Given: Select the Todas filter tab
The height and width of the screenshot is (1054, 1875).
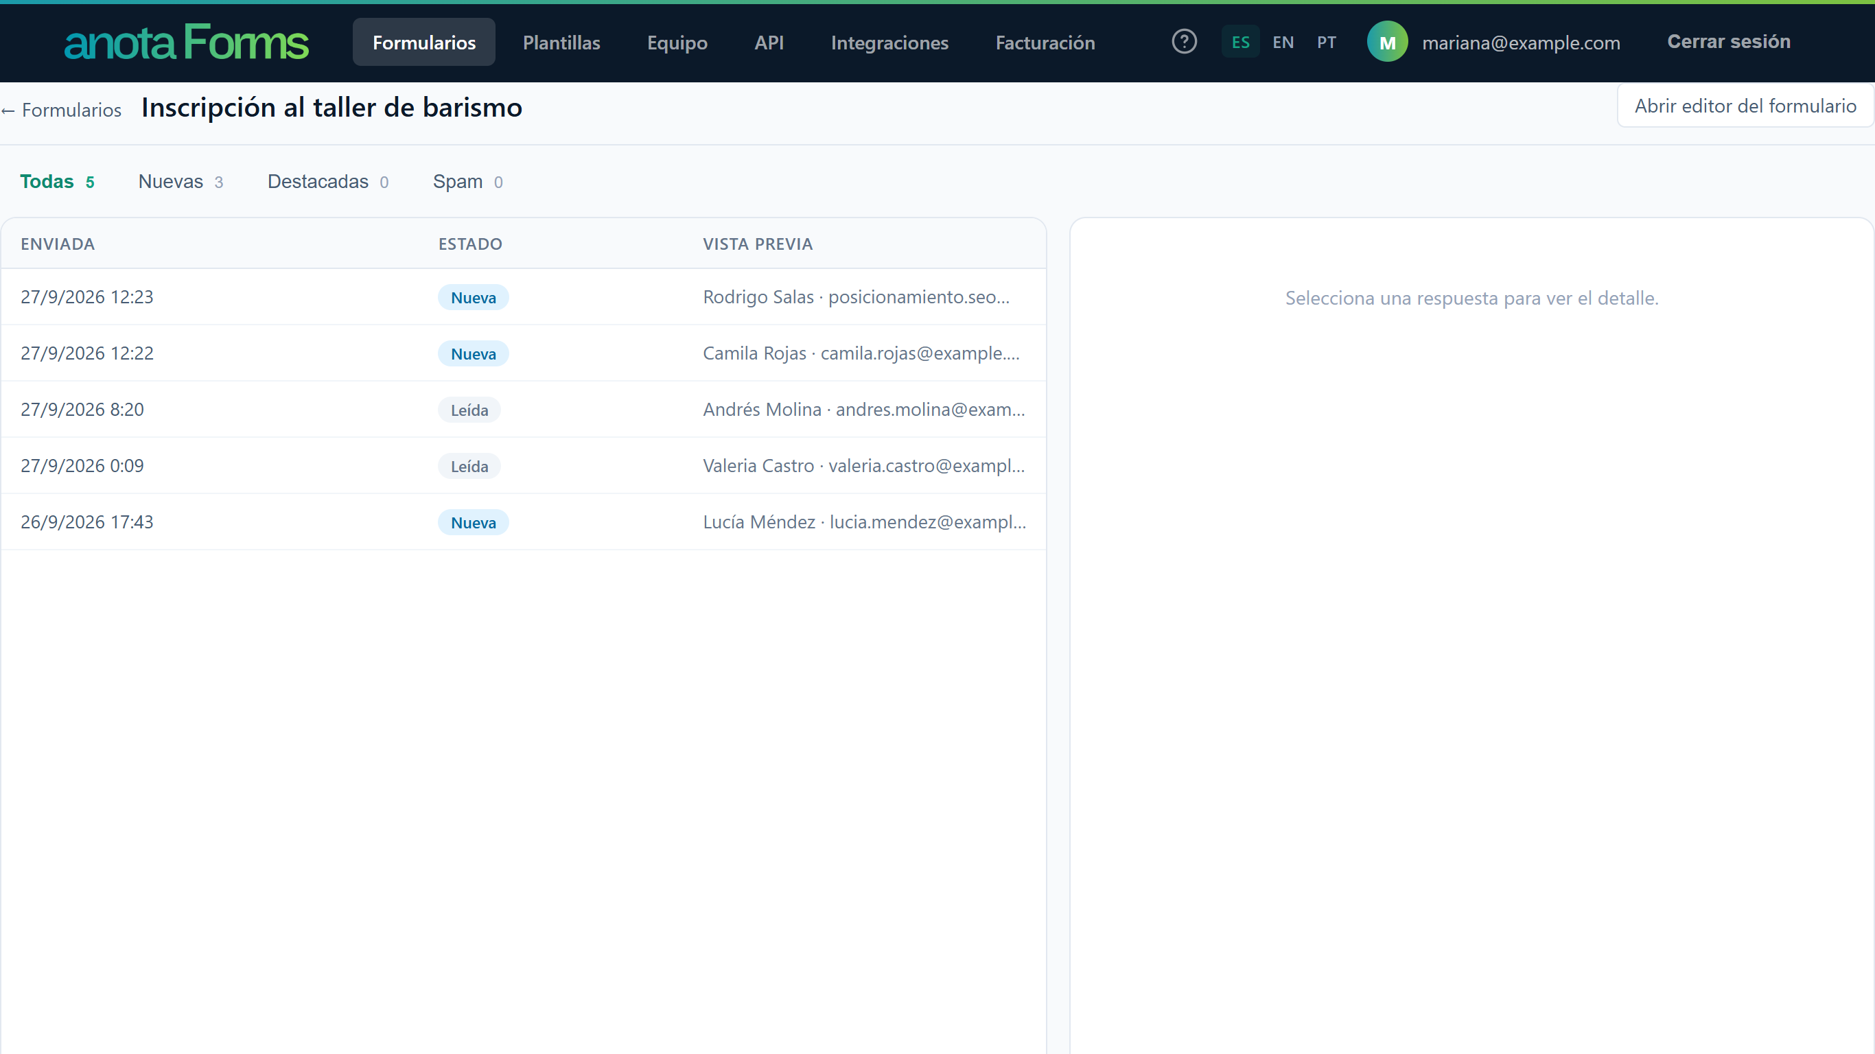Looking at the screenshot, I should tap(57, 181).
